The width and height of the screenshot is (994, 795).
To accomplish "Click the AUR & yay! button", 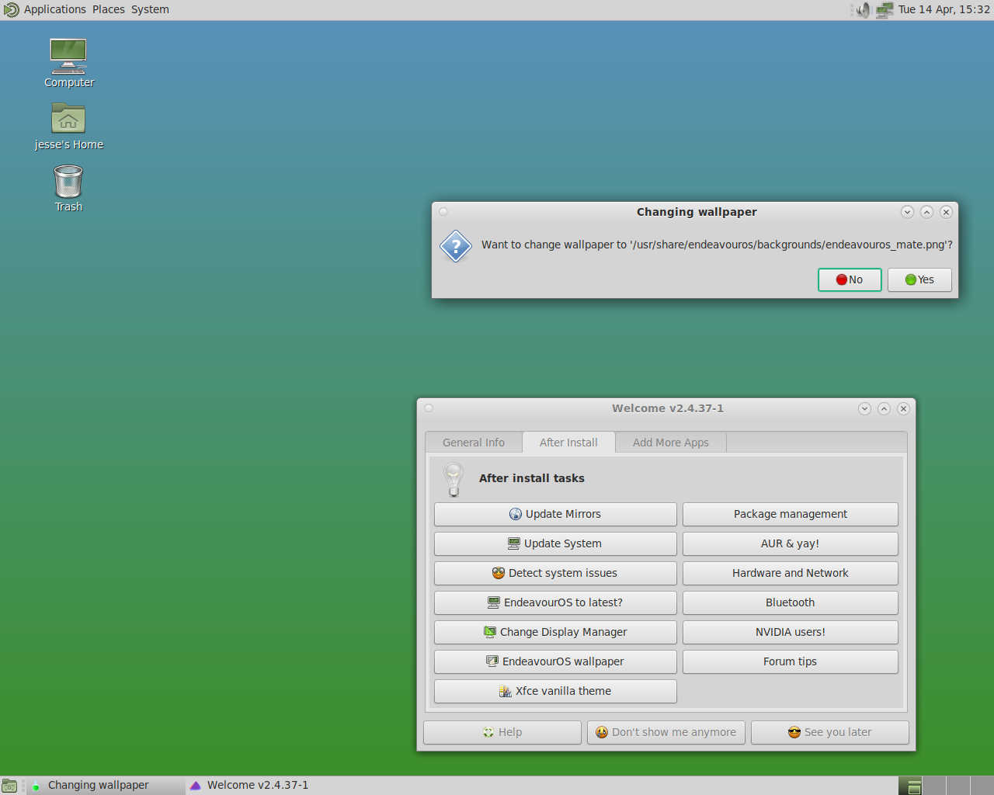I will [791, 543].
